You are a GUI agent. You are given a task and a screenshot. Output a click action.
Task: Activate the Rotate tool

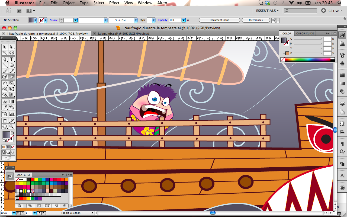point(5,83)
